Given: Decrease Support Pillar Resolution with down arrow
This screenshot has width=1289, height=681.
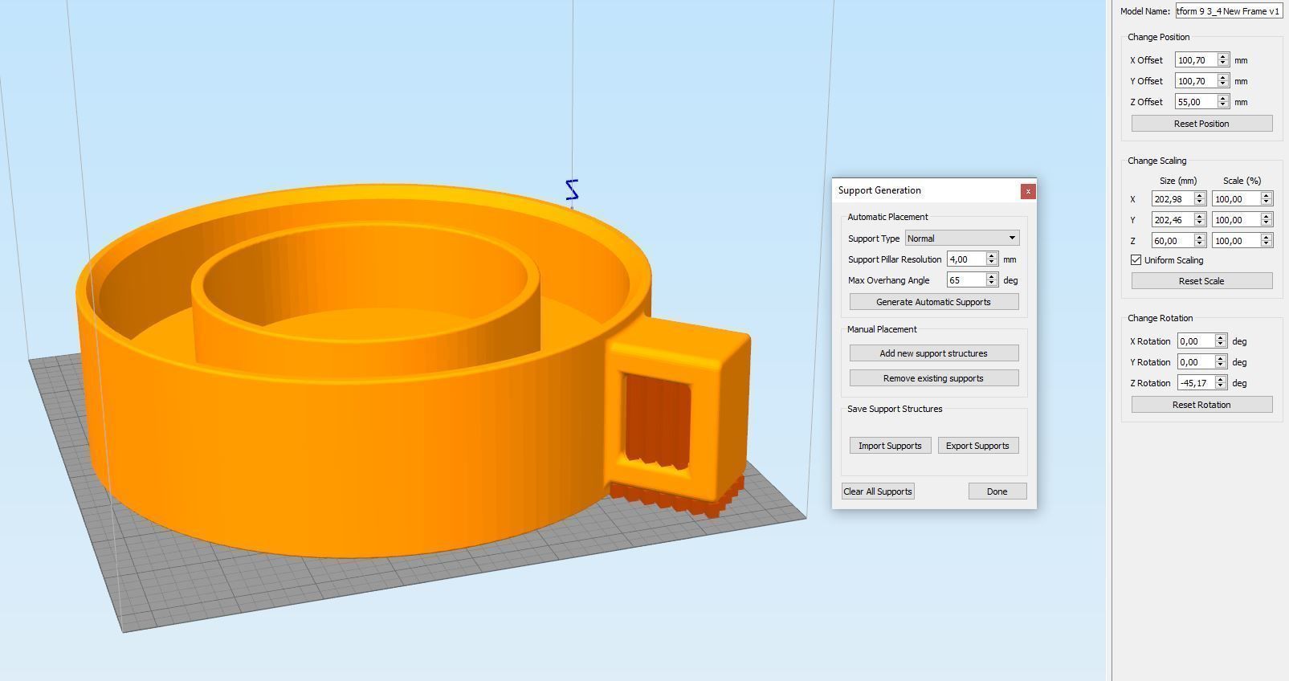Looking at the screenshot, I should click(992, 263).
